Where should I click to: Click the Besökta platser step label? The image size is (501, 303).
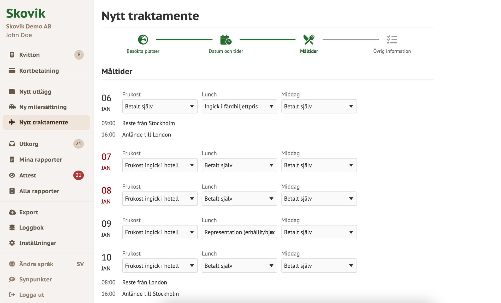tap(143, 51)
